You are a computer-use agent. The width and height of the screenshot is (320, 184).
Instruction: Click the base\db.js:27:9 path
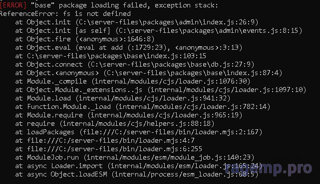coord(171,65)
